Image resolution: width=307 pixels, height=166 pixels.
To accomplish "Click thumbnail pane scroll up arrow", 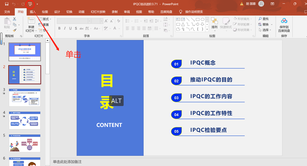I will pos(48,40).
